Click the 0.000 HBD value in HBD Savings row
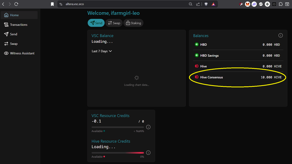Viewport: 292px width, 164px height. click(271, 56)
